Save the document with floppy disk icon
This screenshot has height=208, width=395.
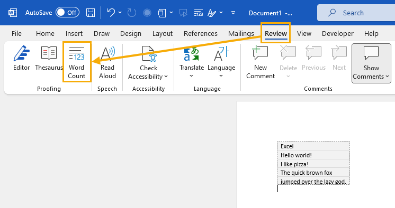tap(91, 13)
